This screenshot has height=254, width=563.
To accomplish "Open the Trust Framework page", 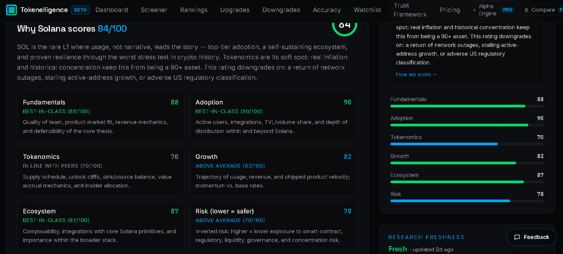I will pos(411,10).
